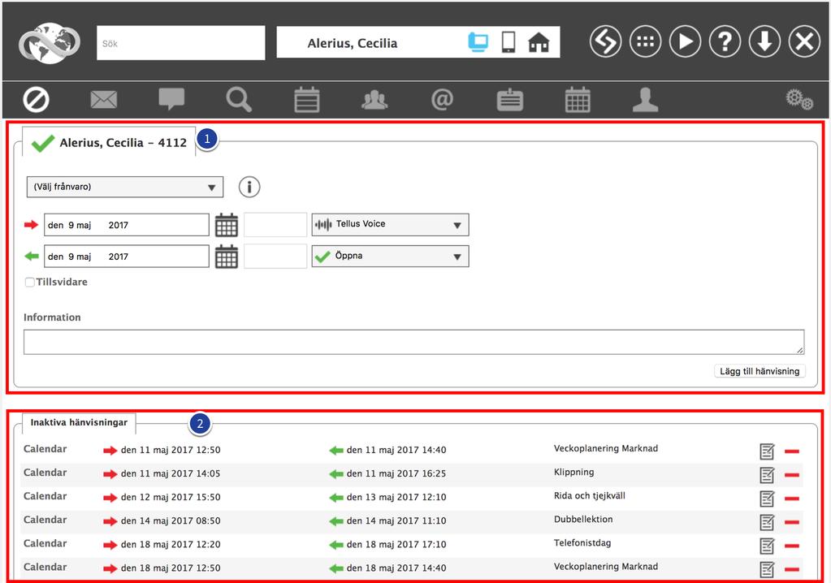Select the Inaktiva hänvisningar tab
Viewport: 831px width, 583px height.
(x=79, y=422)
